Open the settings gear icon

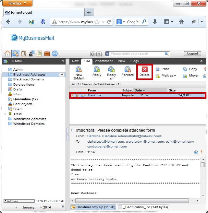pos(55,53)
